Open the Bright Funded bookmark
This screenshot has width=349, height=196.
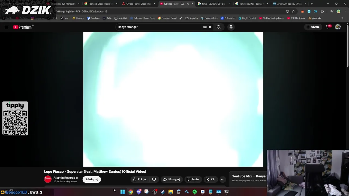point(247,18)
